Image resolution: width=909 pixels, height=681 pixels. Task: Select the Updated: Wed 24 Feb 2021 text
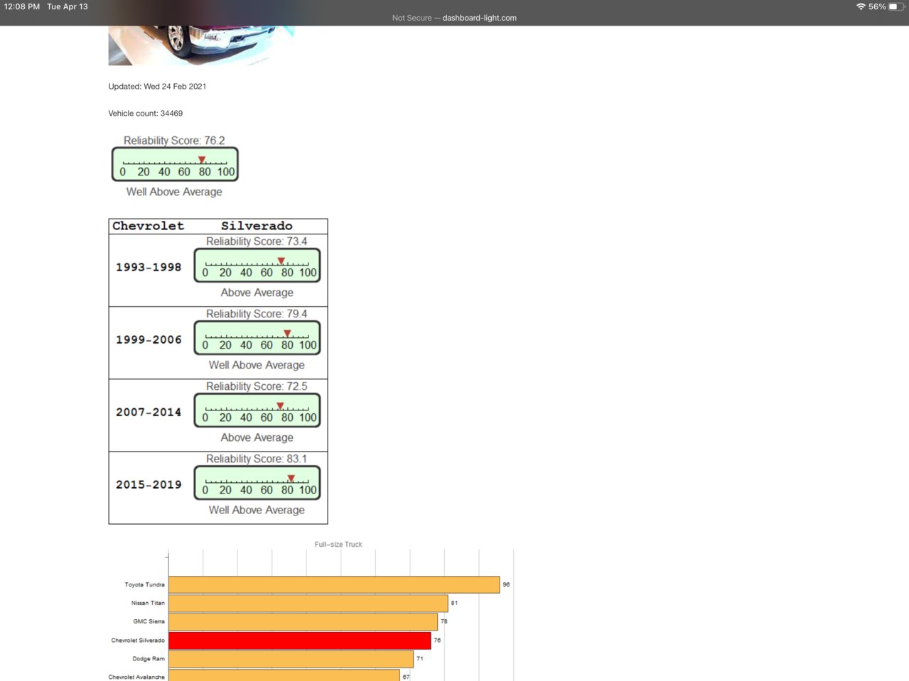pos(157,87)
